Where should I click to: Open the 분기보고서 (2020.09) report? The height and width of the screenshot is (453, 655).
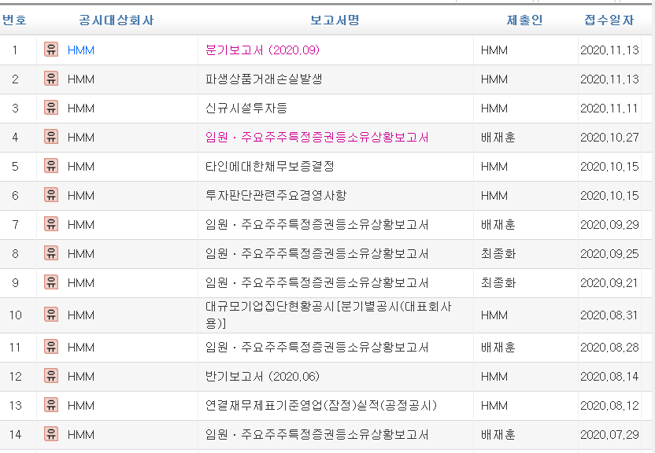(262, 50)
